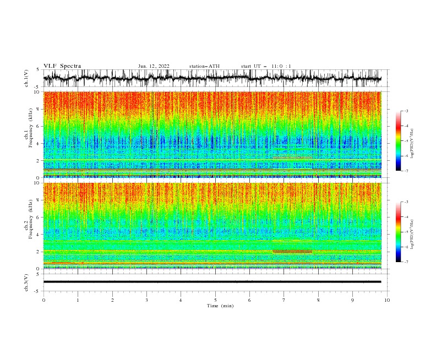This screenshot has width=436, height=337.
Task: Click the "5" tick on ch.1(V) waveform axis
Action: (x=38, y=70)
